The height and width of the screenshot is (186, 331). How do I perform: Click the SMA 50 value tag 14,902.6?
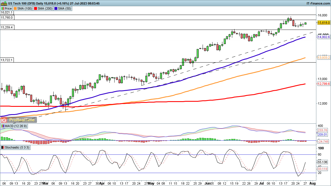[324, 37]
